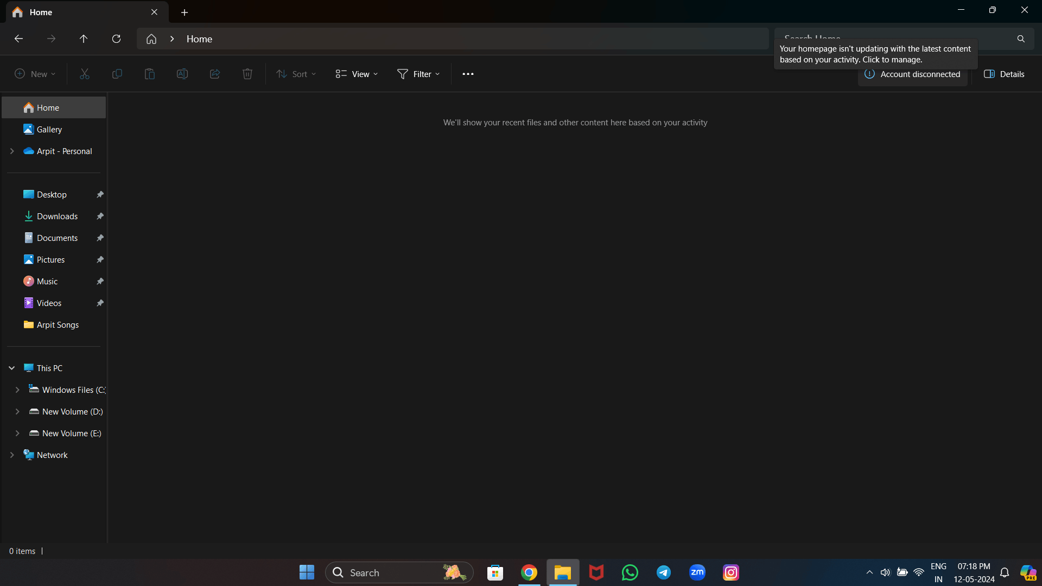Expand New Volume (E:) drive

[x=17, y=433]
